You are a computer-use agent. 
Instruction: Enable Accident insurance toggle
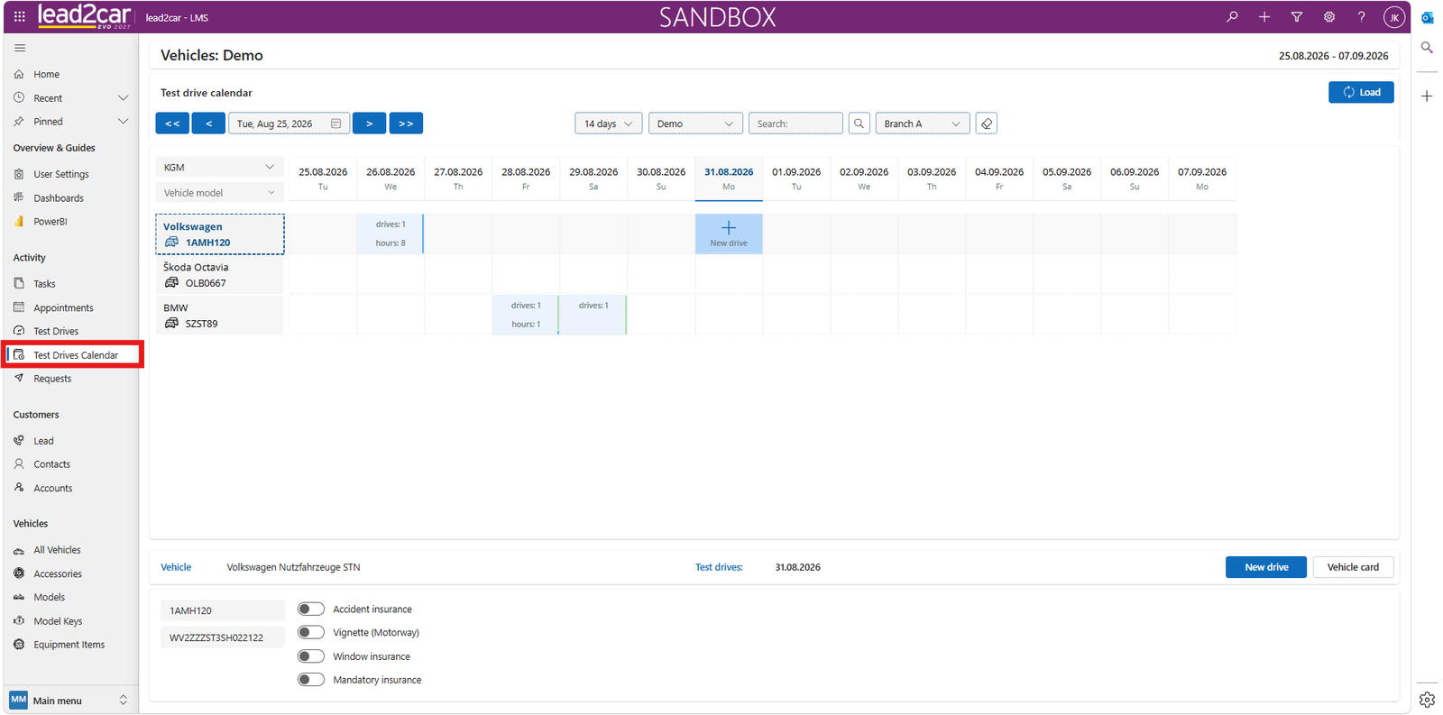[311, 610]
